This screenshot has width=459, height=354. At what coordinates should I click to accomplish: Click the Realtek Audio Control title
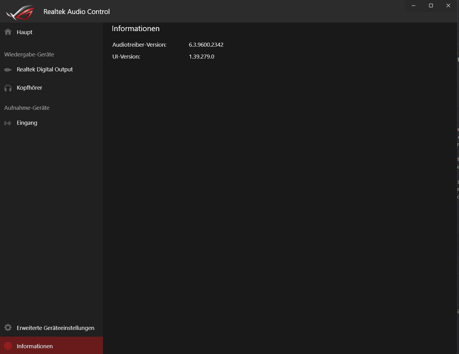click(x=76, y=12)
